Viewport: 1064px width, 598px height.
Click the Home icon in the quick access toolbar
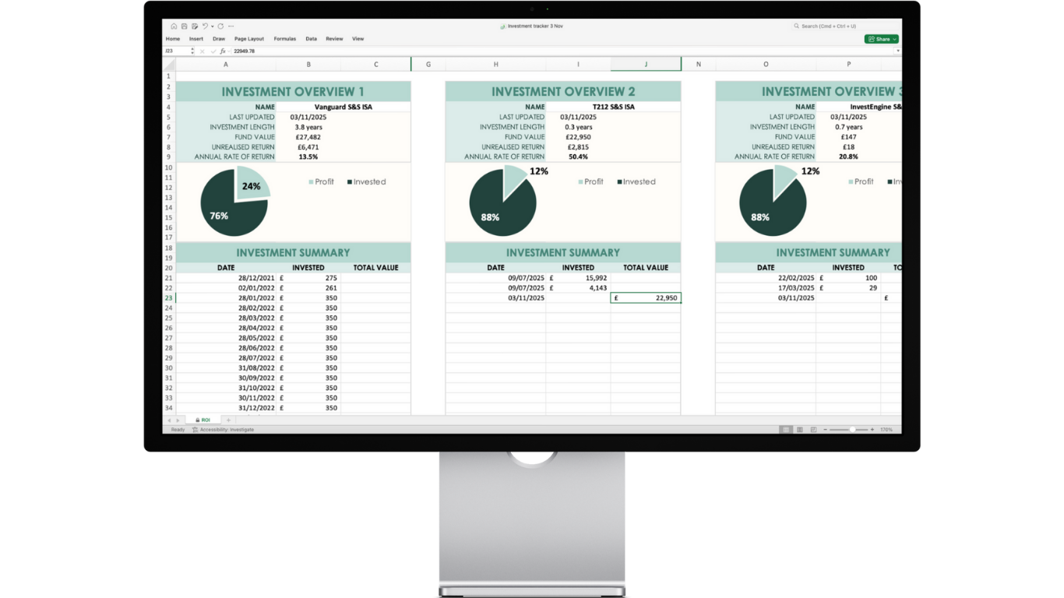point(174,26)
